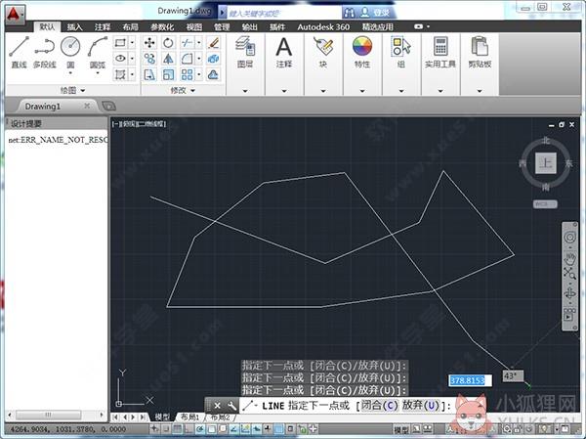586x439 pixels.
Task: Toggle Object Snap in the status bar
Action: pyautogui.click(x=212, y=429)
